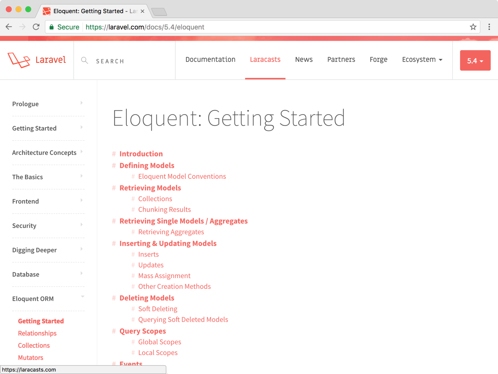Click the Laravel logo

tap(37, 60)
